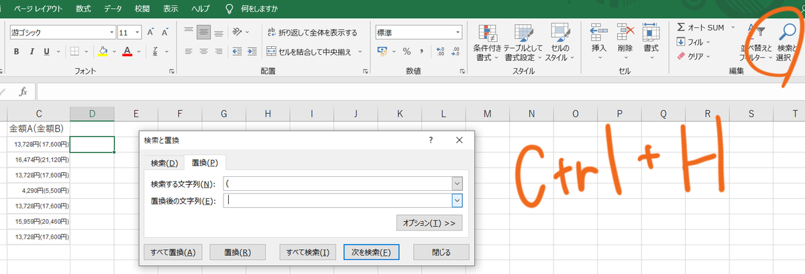805x274 pixels.
Task: Toggle 折り返して全体を表示する wrap text
Action: pos(312,32)
